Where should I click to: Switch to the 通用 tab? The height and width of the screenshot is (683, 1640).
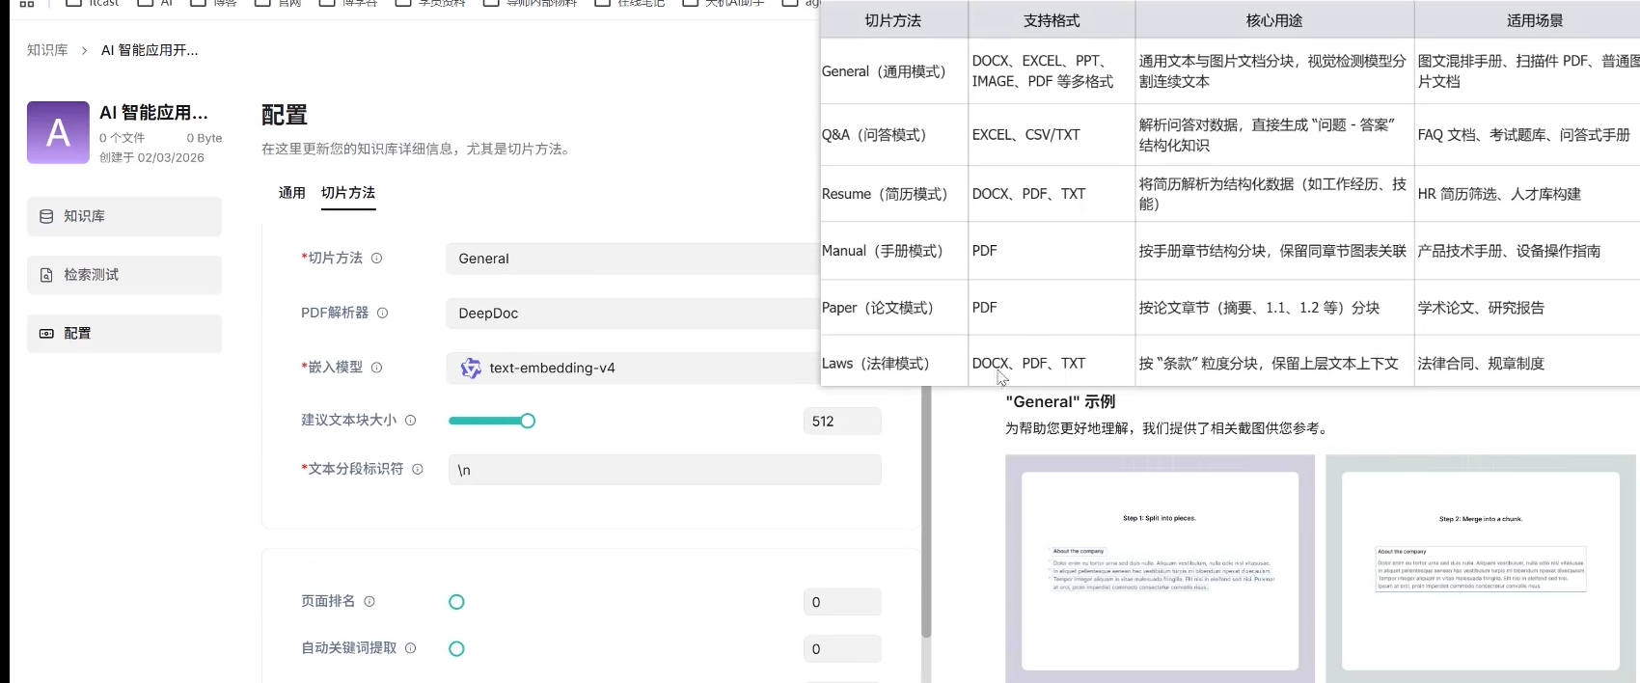click(291, 193)
